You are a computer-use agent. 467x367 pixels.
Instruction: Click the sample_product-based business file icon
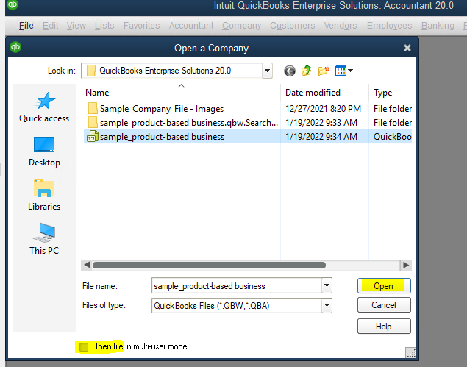pos(93,137)
